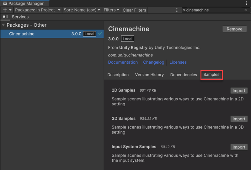Click the add package plus icon
This screenshot has height=170, width=251.
pos(5,10)
